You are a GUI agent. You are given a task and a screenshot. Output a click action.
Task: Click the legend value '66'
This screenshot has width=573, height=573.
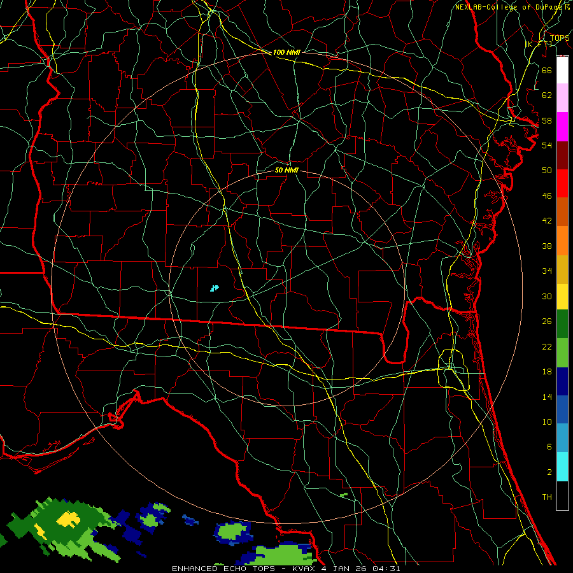(x=547, y=70)
